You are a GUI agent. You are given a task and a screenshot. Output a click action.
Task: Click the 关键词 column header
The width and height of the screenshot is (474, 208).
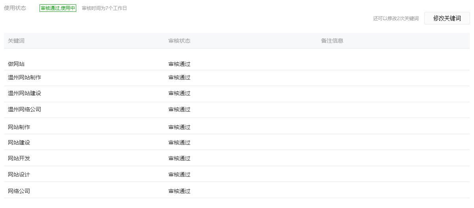pyautogui.click(x=16, y=41)
